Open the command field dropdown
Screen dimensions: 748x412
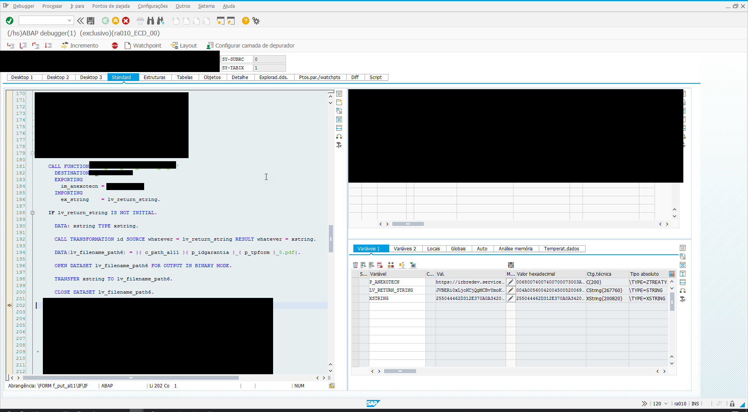pos(69,21)
